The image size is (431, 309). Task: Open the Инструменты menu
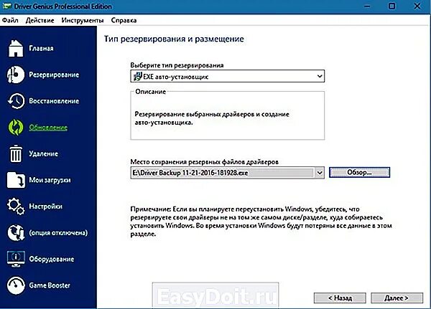click(x=83, y=20)
